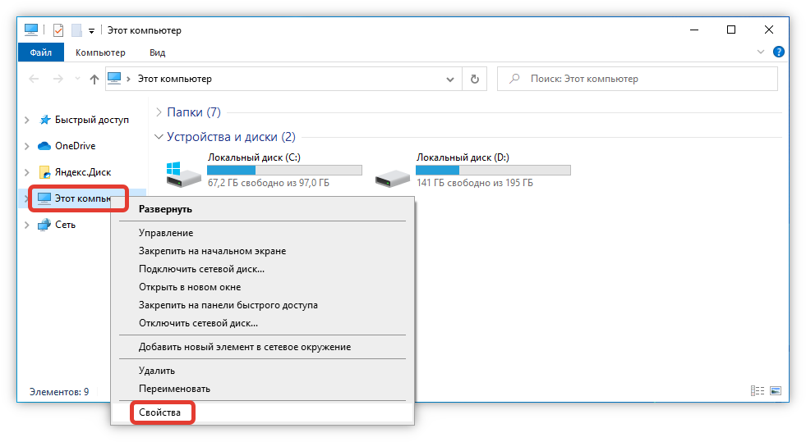Open the address bar history dropdown
The image size is (806, 442).
coord(449,80)
